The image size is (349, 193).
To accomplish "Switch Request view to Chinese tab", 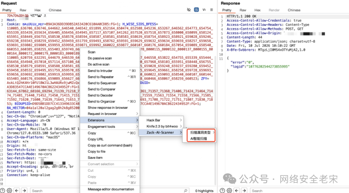I will pos(55,10).
